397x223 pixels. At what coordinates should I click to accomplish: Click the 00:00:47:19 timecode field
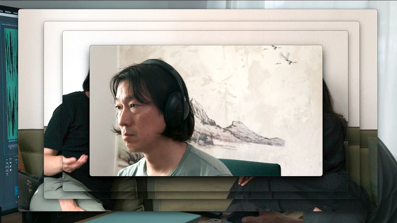(13, 141)
